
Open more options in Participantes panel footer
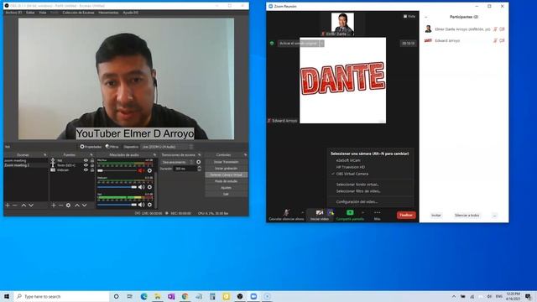(x=494, y=216)
